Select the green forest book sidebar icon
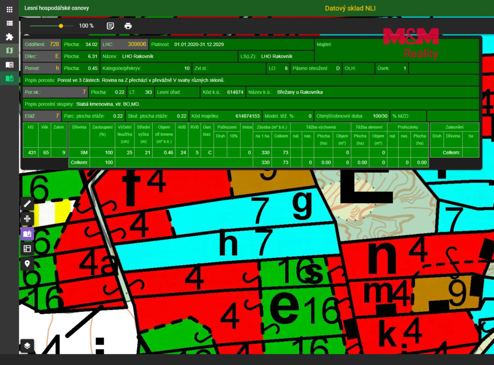494x365 pixels. [9, 78]
